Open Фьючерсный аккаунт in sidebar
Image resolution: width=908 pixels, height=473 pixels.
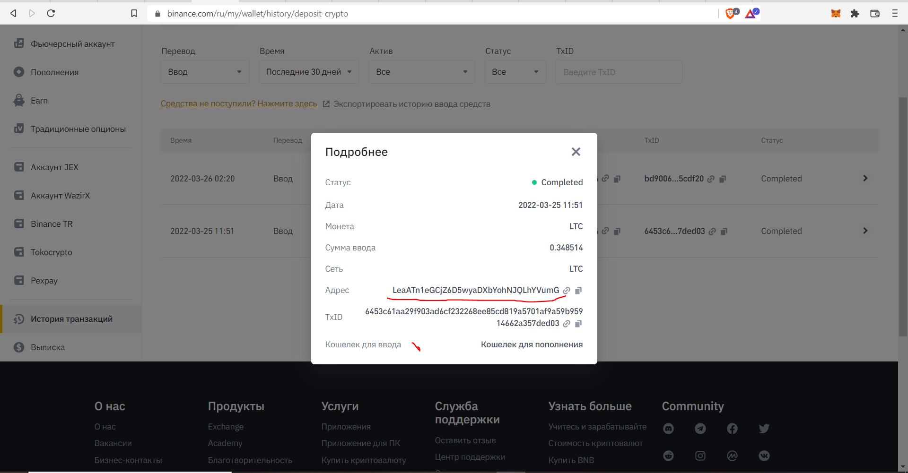tap(71, 44)
